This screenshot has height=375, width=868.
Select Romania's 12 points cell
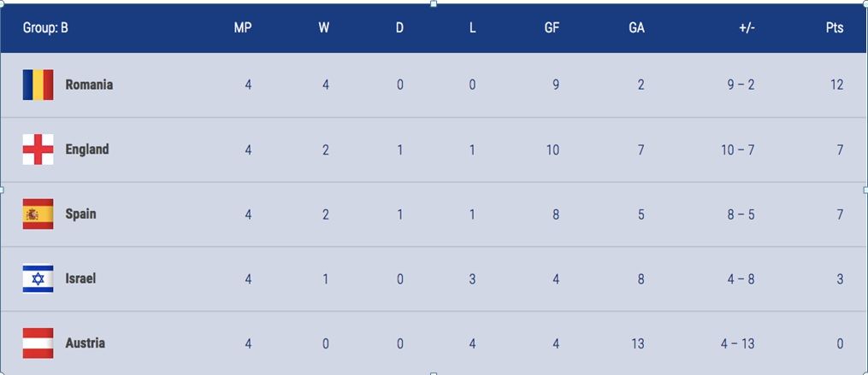[x=836, y=85]
